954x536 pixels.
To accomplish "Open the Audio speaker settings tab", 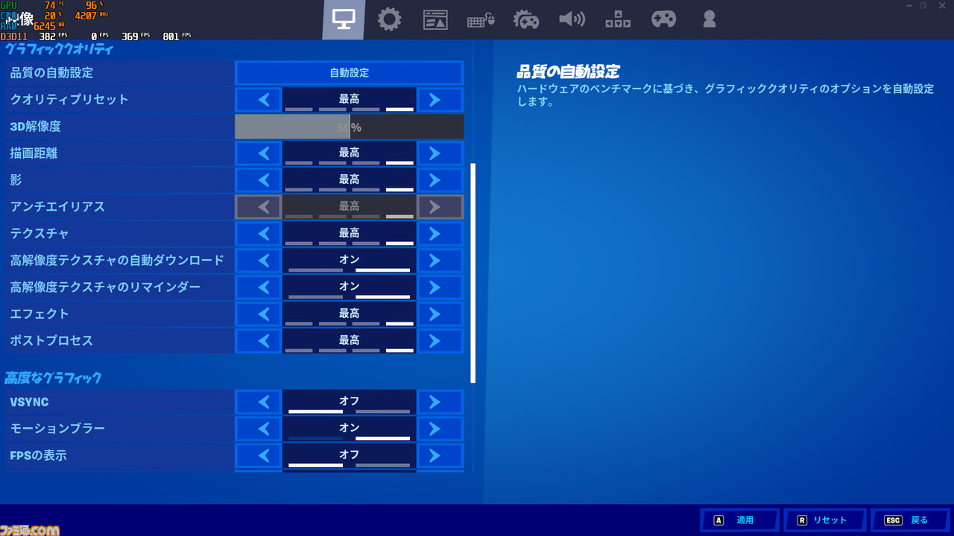I will [x=572, y=19].
